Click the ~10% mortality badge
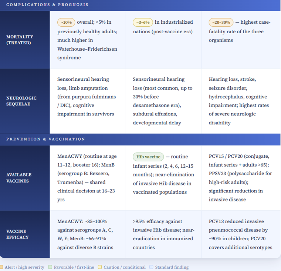 pyautogui.click(x=66, y=22)
